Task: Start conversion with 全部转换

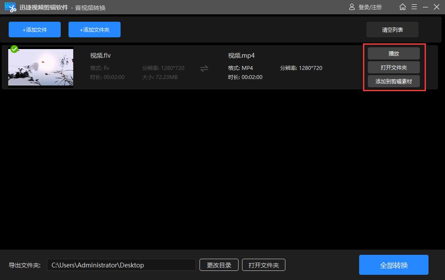Action: (393, 264)
